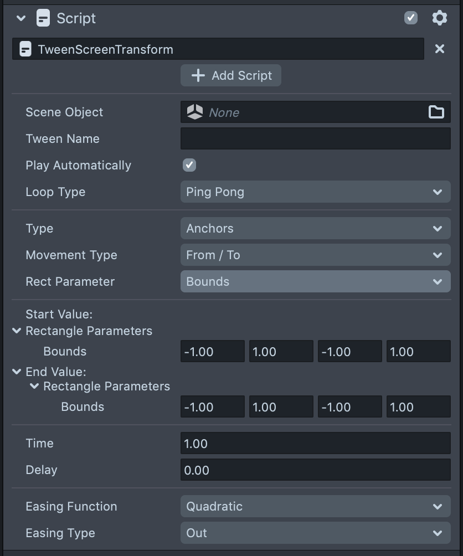Uncheck Play Automatically option
This screenshot has width=463, height=556.
pyautogui.click(x=190, y=165)
